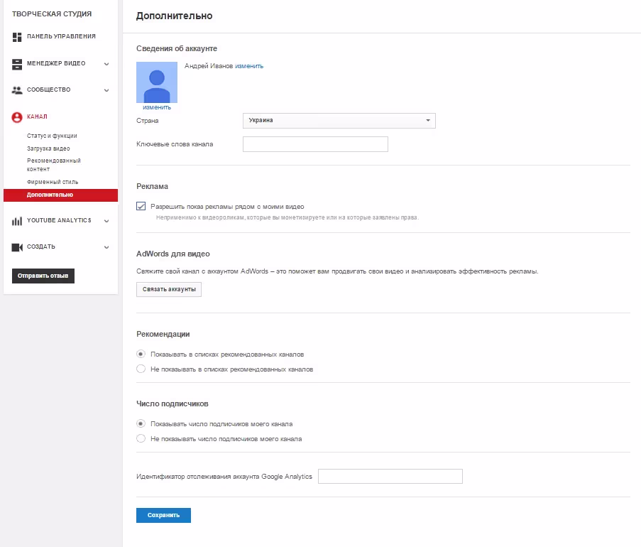The height and width of the screenshot is (547, 641).
Task: Click the blue account avatar picture
Action: click(x=157, y=82)
